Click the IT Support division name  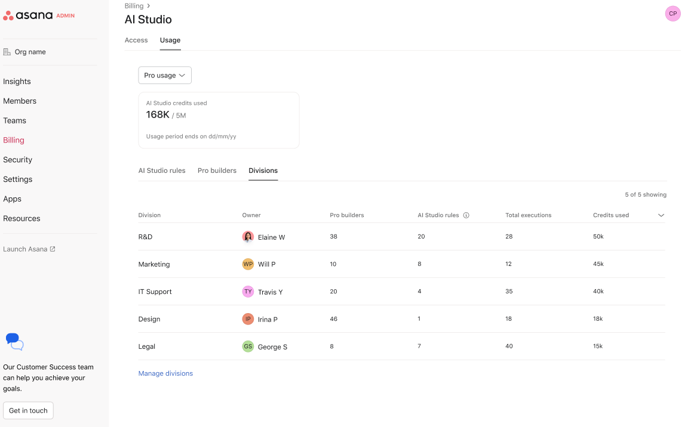point(155,292)
